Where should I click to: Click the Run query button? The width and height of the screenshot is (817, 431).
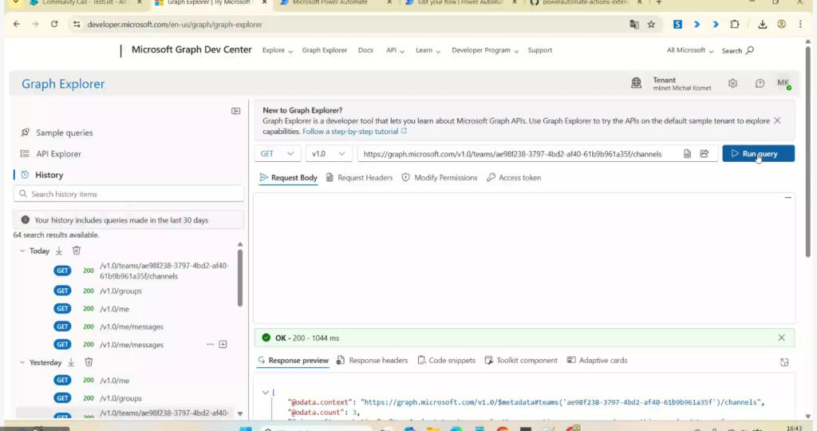[758, 153]
